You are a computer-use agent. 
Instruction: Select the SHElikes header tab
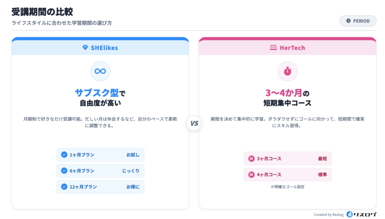[x=100, y=48]
